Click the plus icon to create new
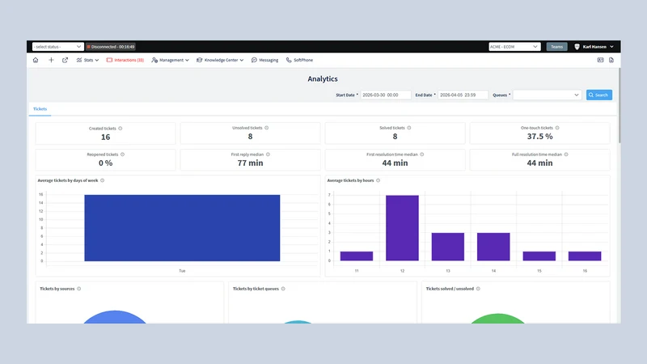This screenshot has width=647, height=364. click(x=51, y=60)
